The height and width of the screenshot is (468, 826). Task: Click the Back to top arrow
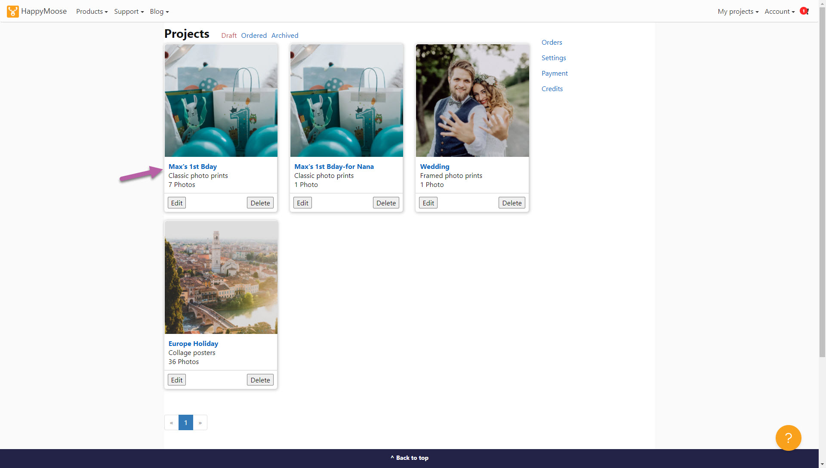click(409, 458)
